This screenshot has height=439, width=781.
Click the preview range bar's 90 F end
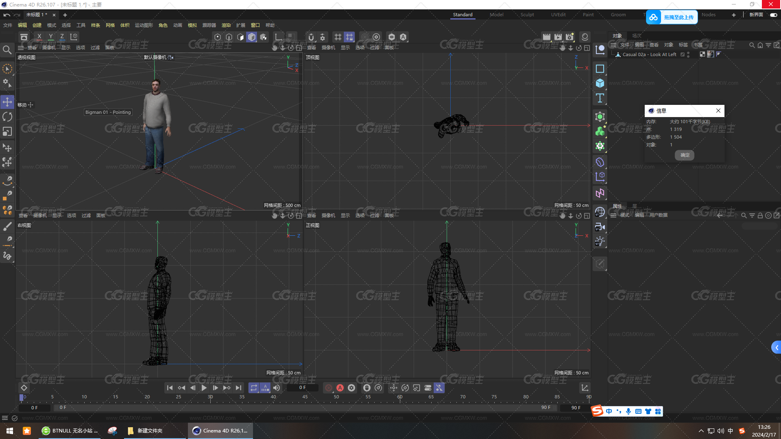[546, 407]
